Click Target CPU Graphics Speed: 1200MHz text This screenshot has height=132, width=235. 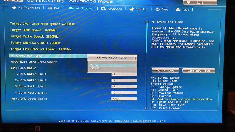41,49
